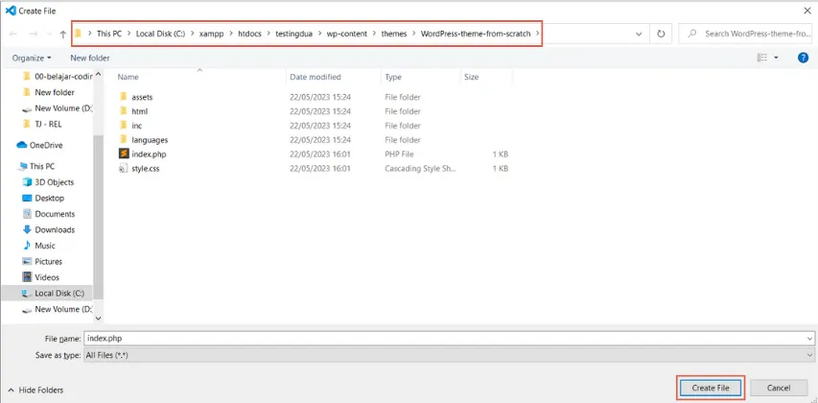Open Videos in sidebar
This screenshot has height=403, width=818.
click(40, 277)
